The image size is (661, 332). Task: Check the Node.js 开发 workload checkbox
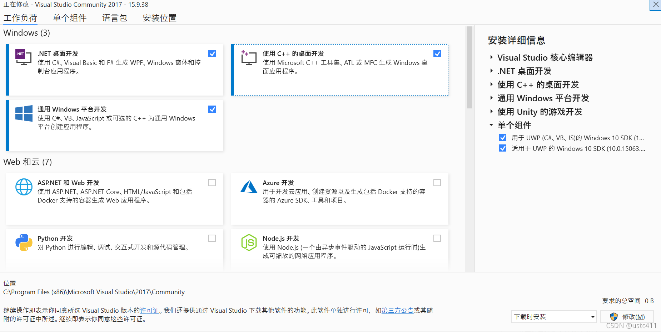437,238
